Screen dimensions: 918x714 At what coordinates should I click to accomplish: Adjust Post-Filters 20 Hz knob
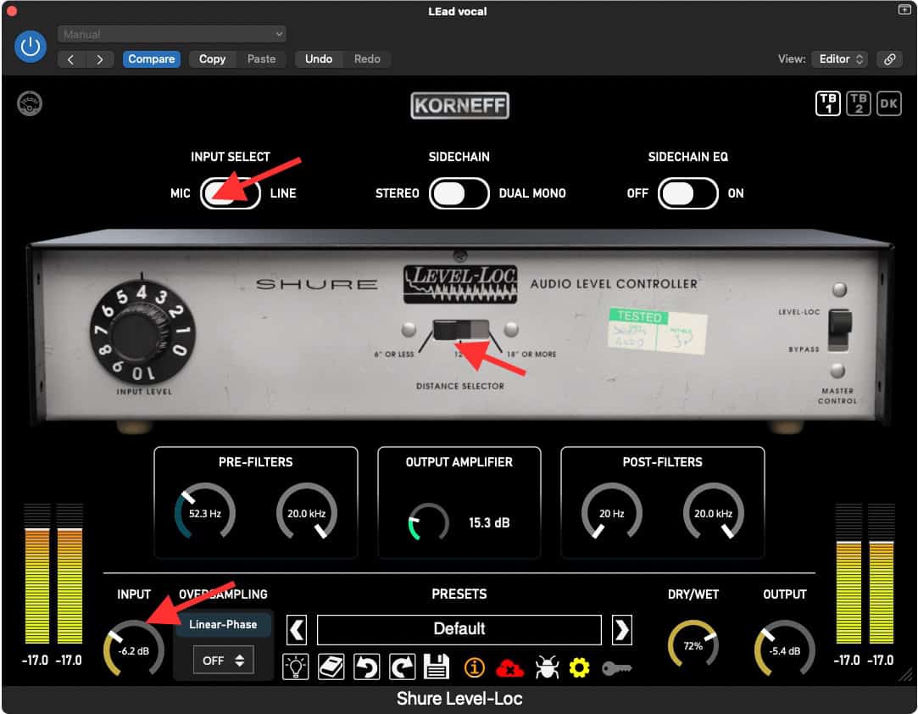tap(611, 512)
